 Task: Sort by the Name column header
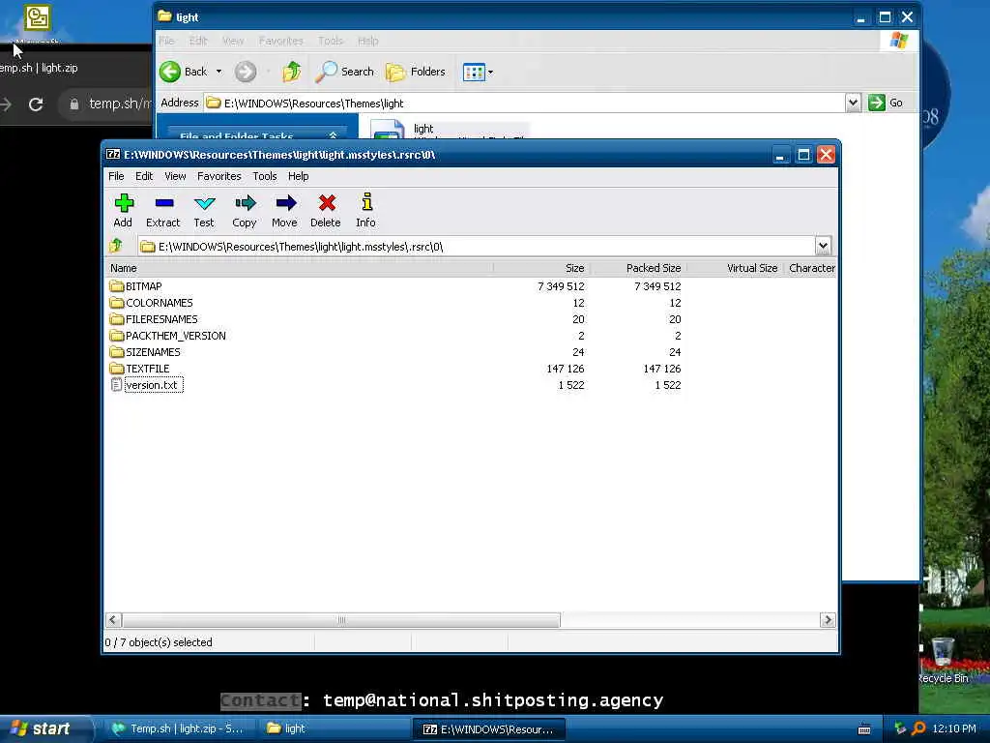coord(298,268)
